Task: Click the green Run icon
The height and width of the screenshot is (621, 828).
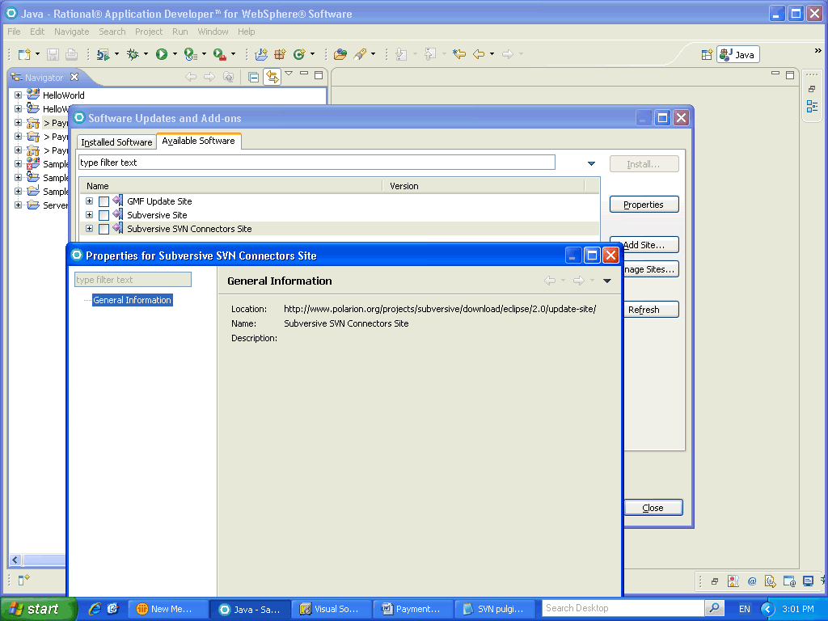Action: click(162, 54)
